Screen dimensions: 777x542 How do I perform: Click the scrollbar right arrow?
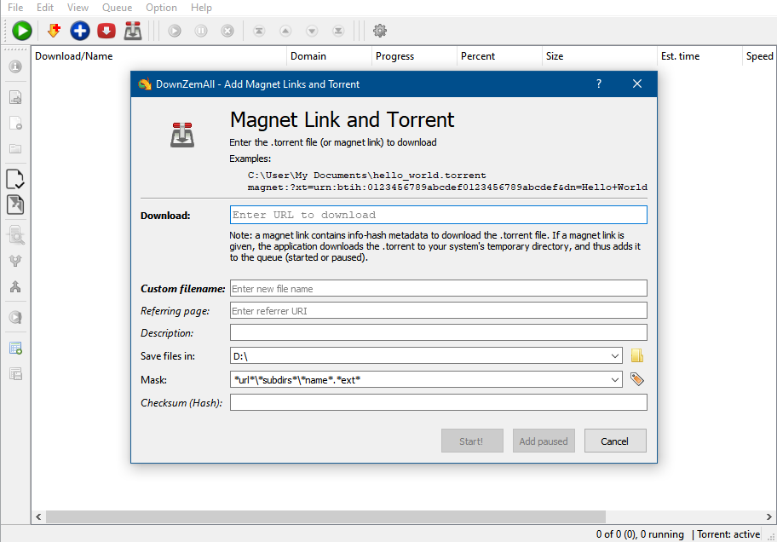point(769,516)
